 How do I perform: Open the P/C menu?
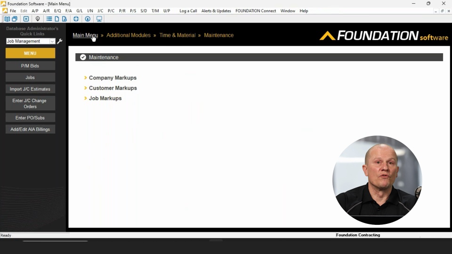[111, 11]
